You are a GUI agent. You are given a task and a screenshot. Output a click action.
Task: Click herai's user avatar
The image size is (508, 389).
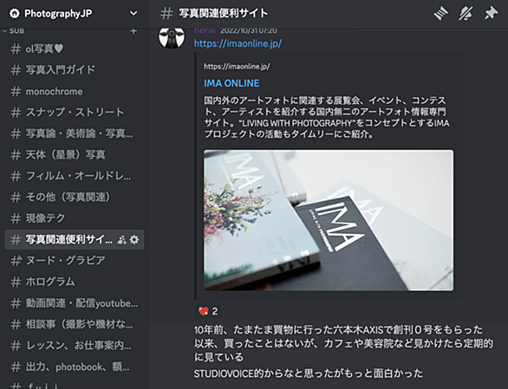point(172,36)
